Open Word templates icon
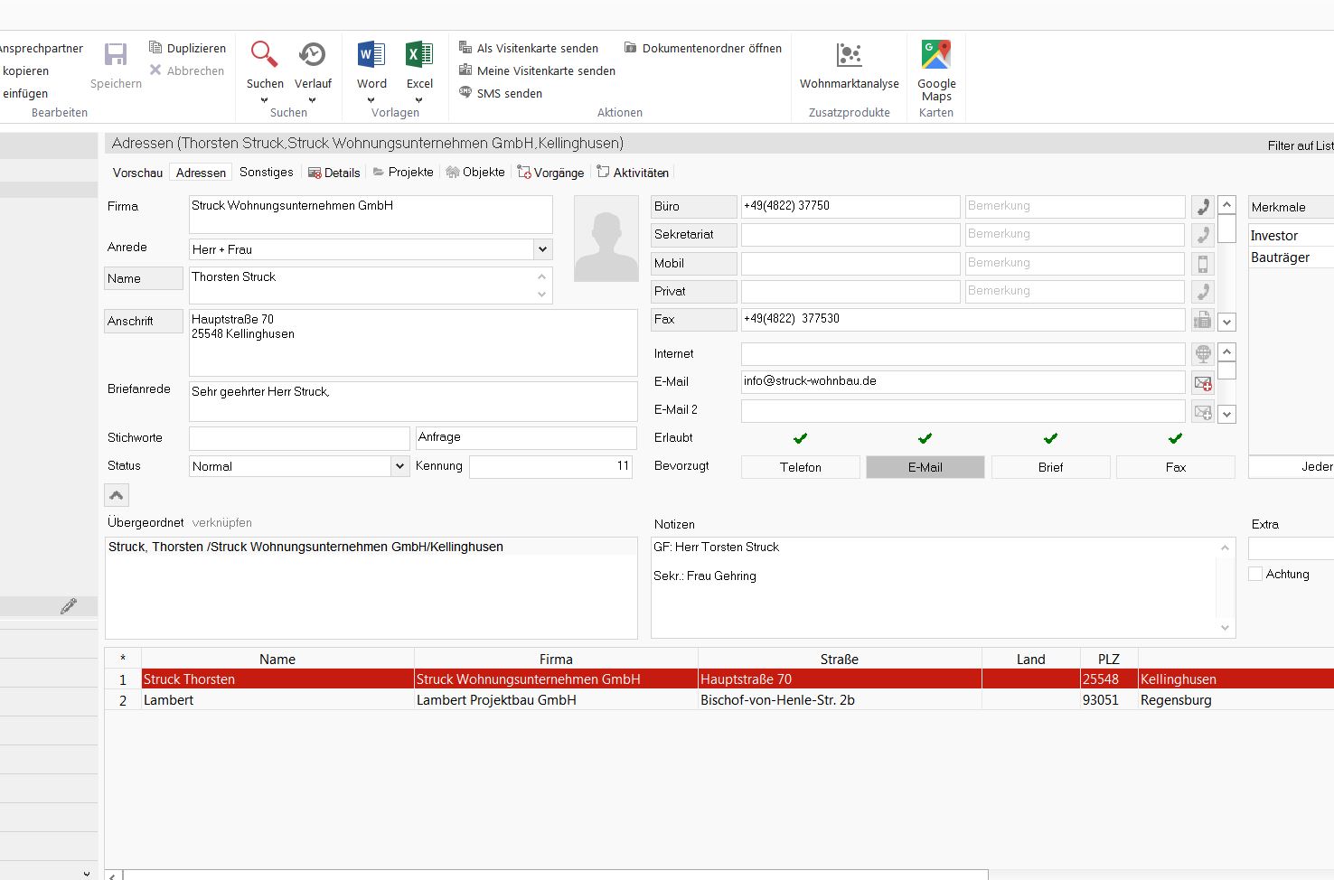 (371, 56)
